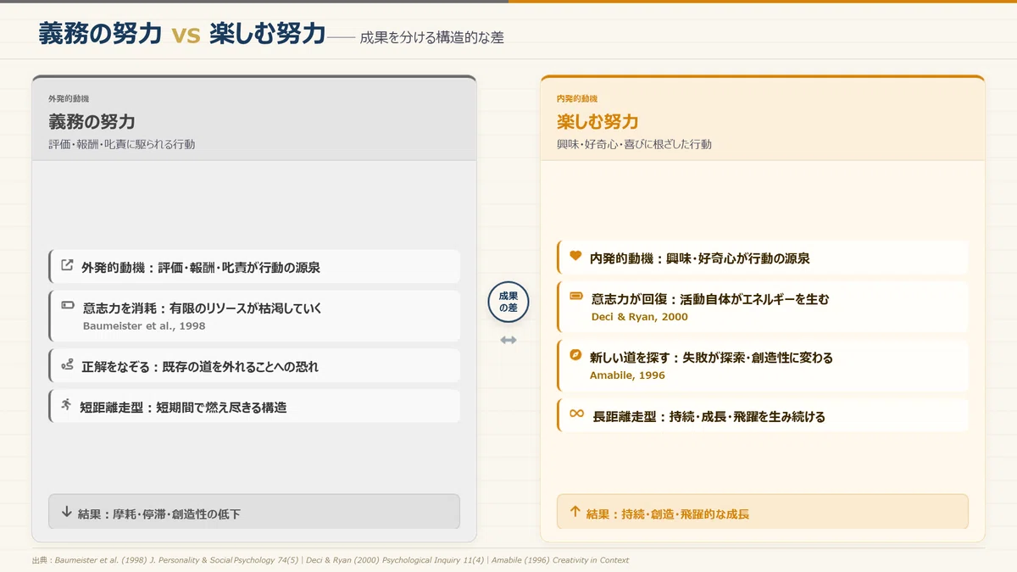Image resolution: width=1017 pixels, height=572 pixels.
Task: Click the subtitle 成果を分ける構造的な差
Action: [432, 37]
